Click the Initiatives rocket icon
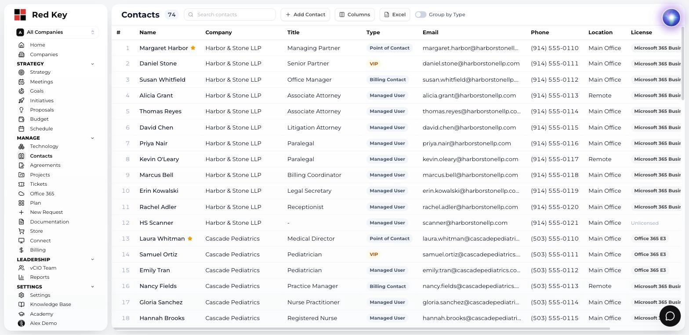 pos(21,101)
